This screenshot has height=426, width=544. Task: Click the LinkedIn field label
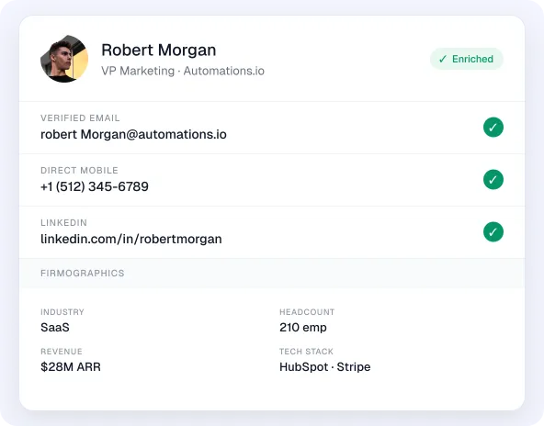point(63,223)
